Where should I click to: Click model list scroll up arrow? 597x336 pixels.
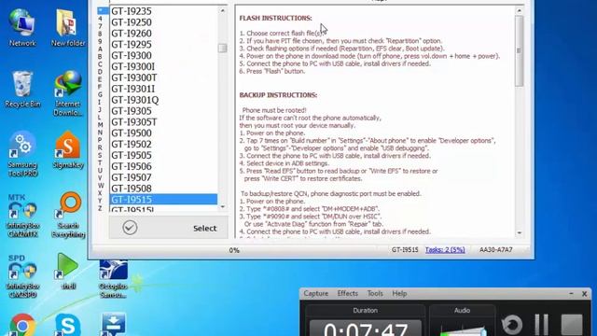pyautogui.click(x=222, y=10)
